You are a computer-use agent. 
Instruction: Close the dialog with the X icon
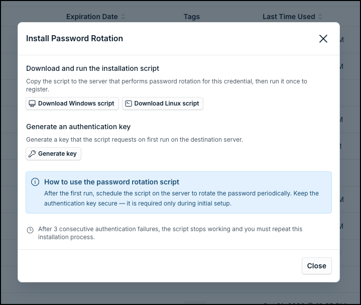[x=323, y=39]
